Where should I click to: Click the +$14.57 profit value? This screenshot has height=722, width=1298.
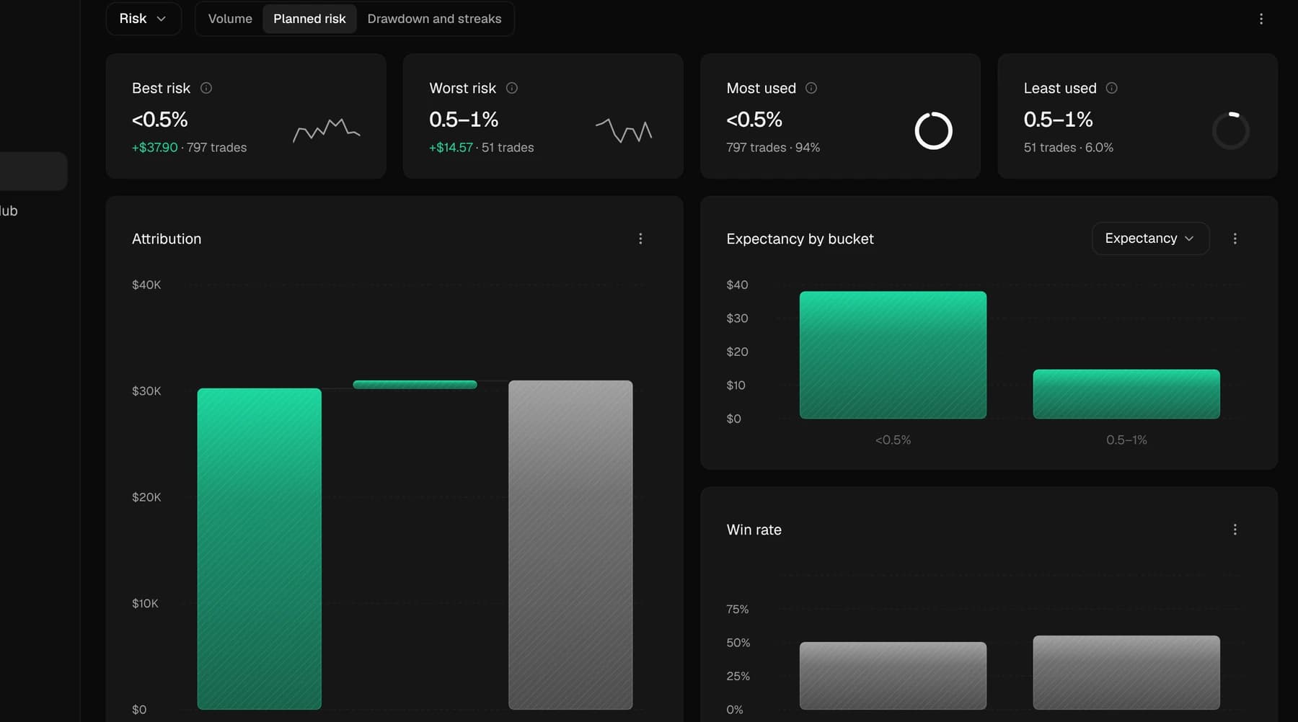coord(451,148)
